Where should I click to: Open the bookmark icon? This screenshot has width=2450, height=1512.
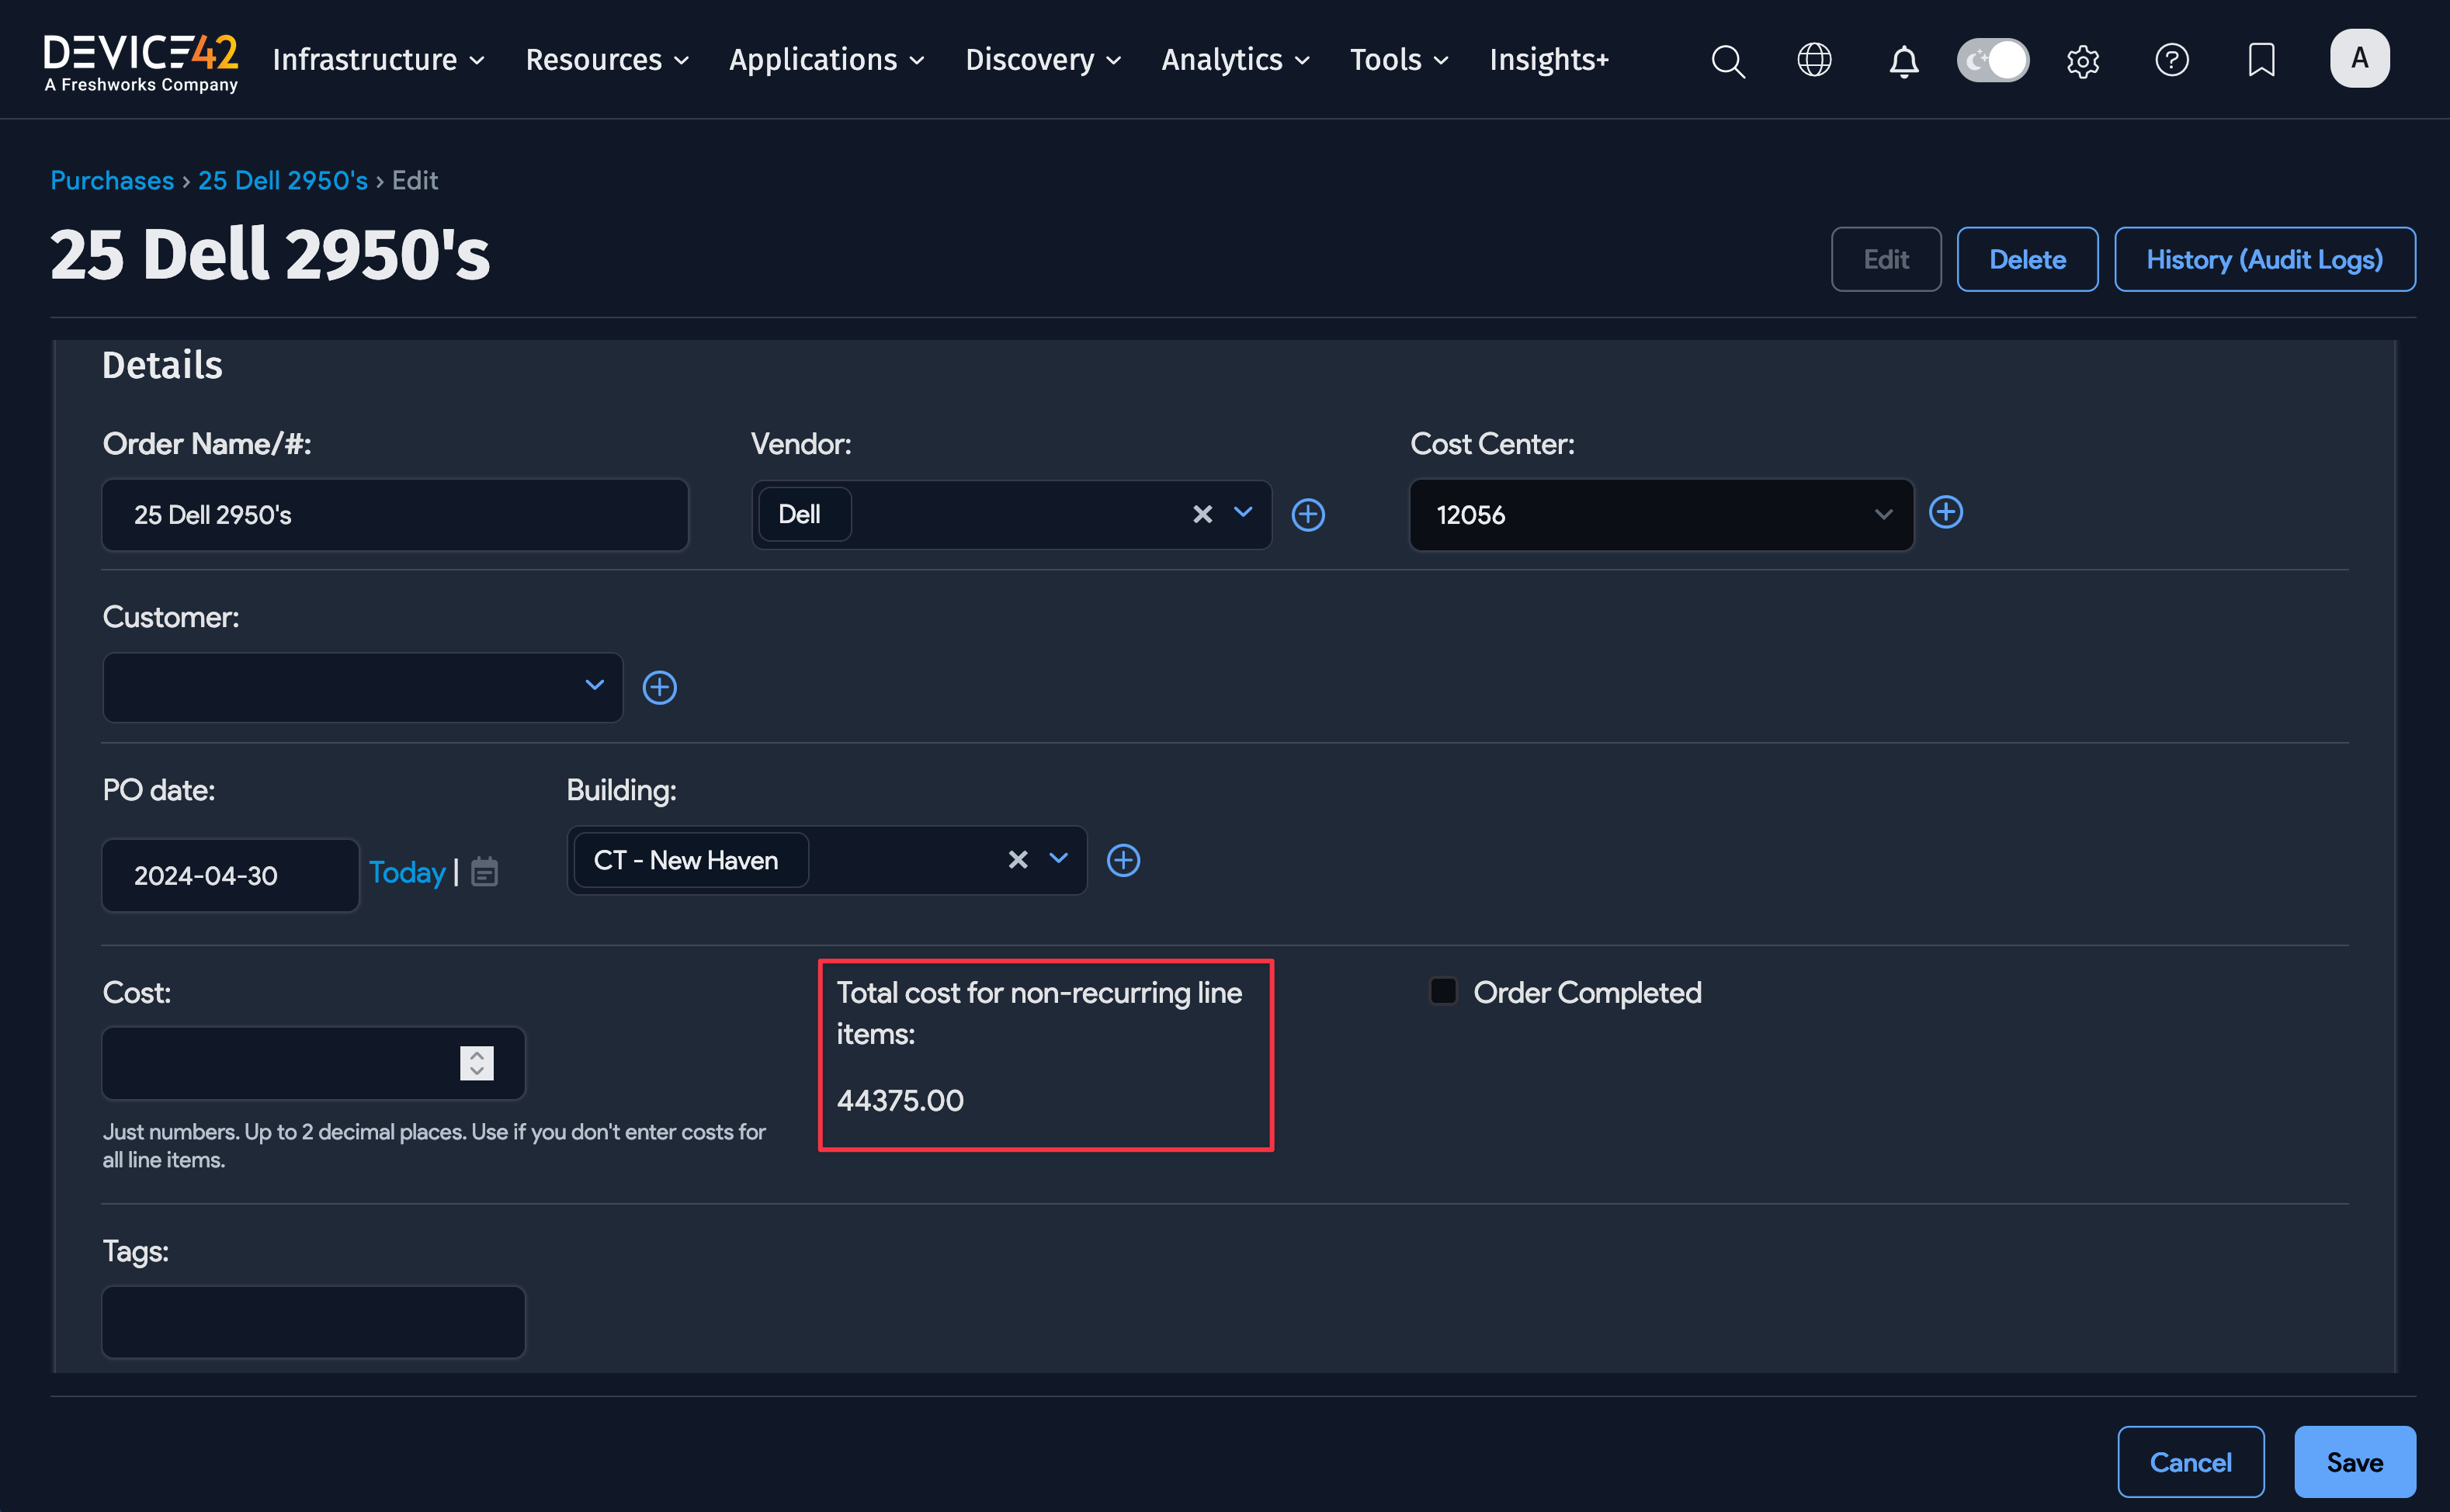[x=2261, y=60]
